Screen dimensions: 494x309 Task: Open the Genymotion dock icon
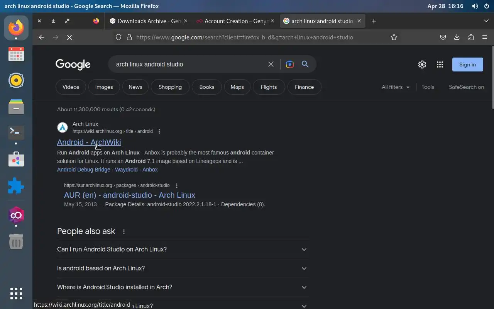pyautogui.click(x=16, y=215)
